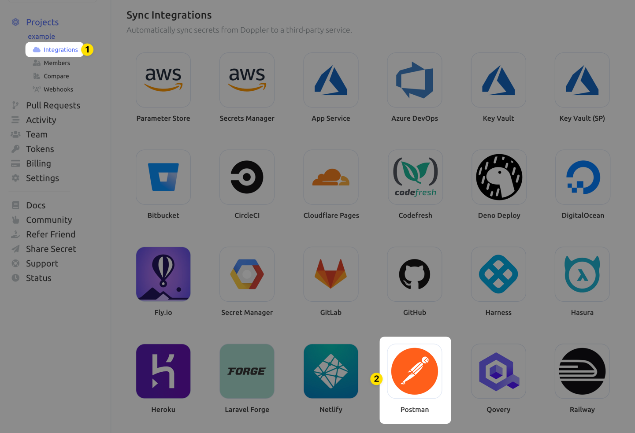Open the AWS Secrets Manager integration icon

(x=247, y=80)
